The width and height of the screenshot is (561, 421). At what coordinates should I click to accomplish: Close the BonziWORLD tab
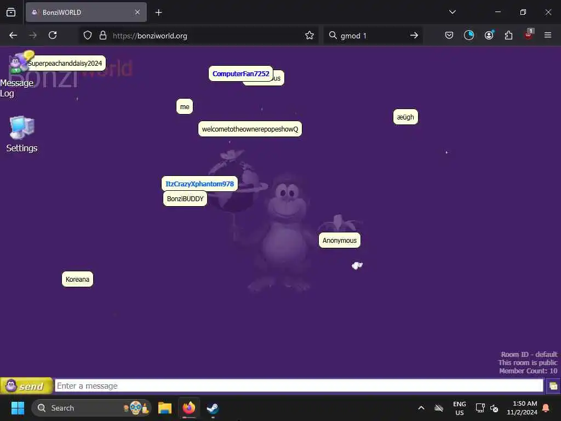click(138, 13)
